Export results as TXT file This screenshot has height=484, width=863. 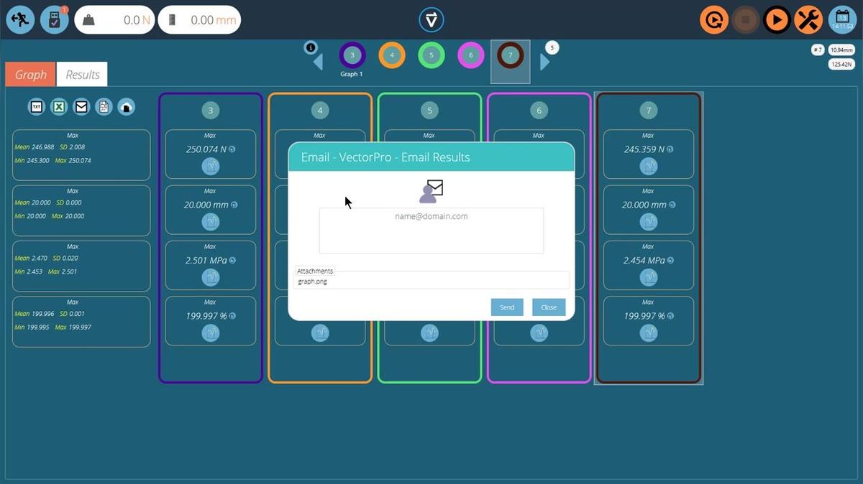pyautogui.click(x=37, y=107)
